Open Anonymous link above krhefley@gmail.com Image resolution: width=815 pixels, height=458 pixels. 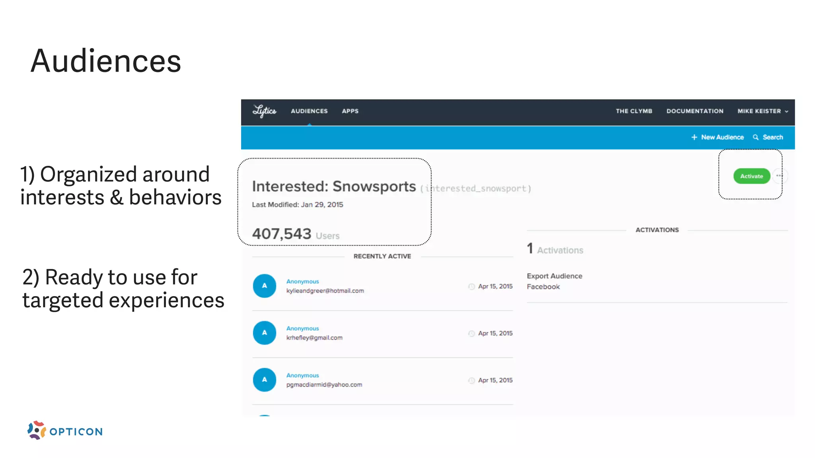click(302, 328)
